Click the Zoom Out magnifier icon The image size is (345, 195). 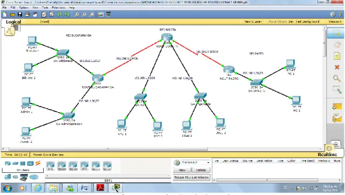(91, 15)
